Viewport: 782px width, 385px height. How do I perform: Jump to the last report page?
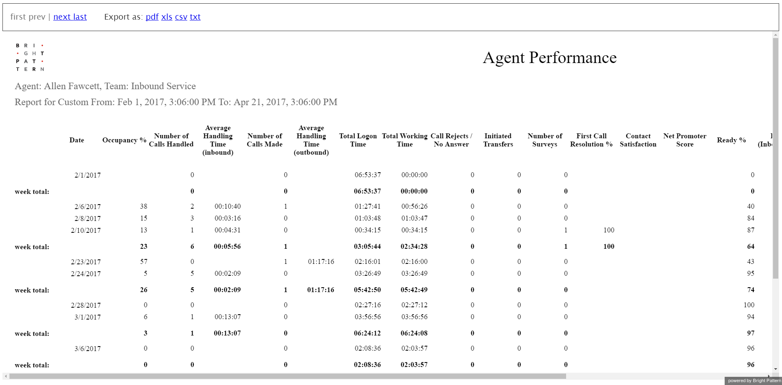[x=80, y=17]
